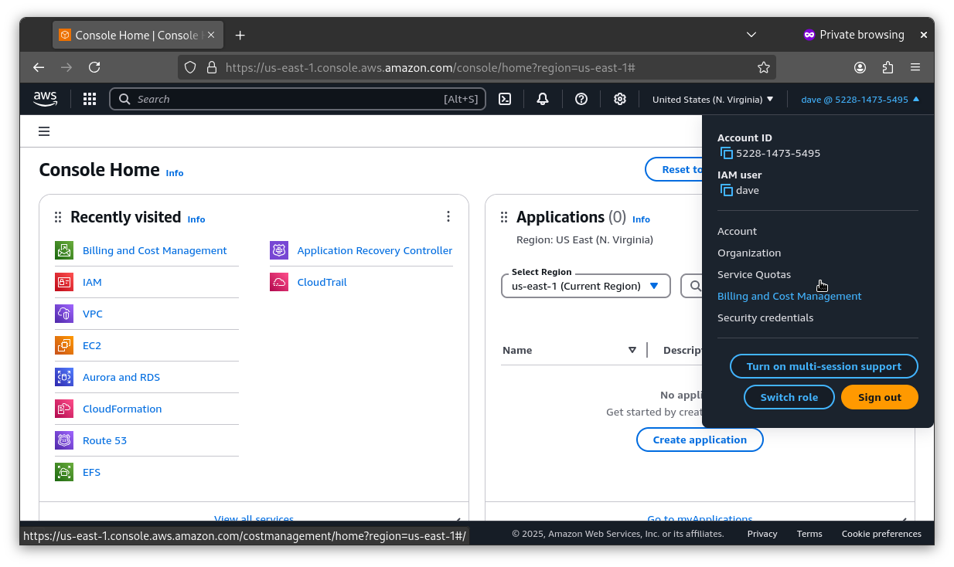Open the Privacy footer link
Screen dimensions: 954x567
tap(762, 534)
